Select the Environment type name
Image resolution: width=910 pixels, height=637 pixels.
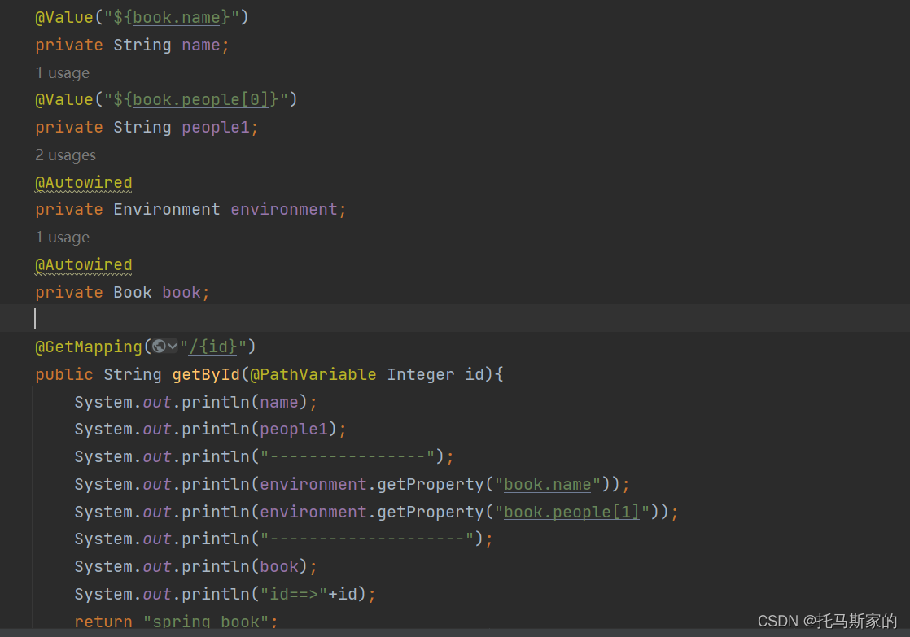pos(166,209)
